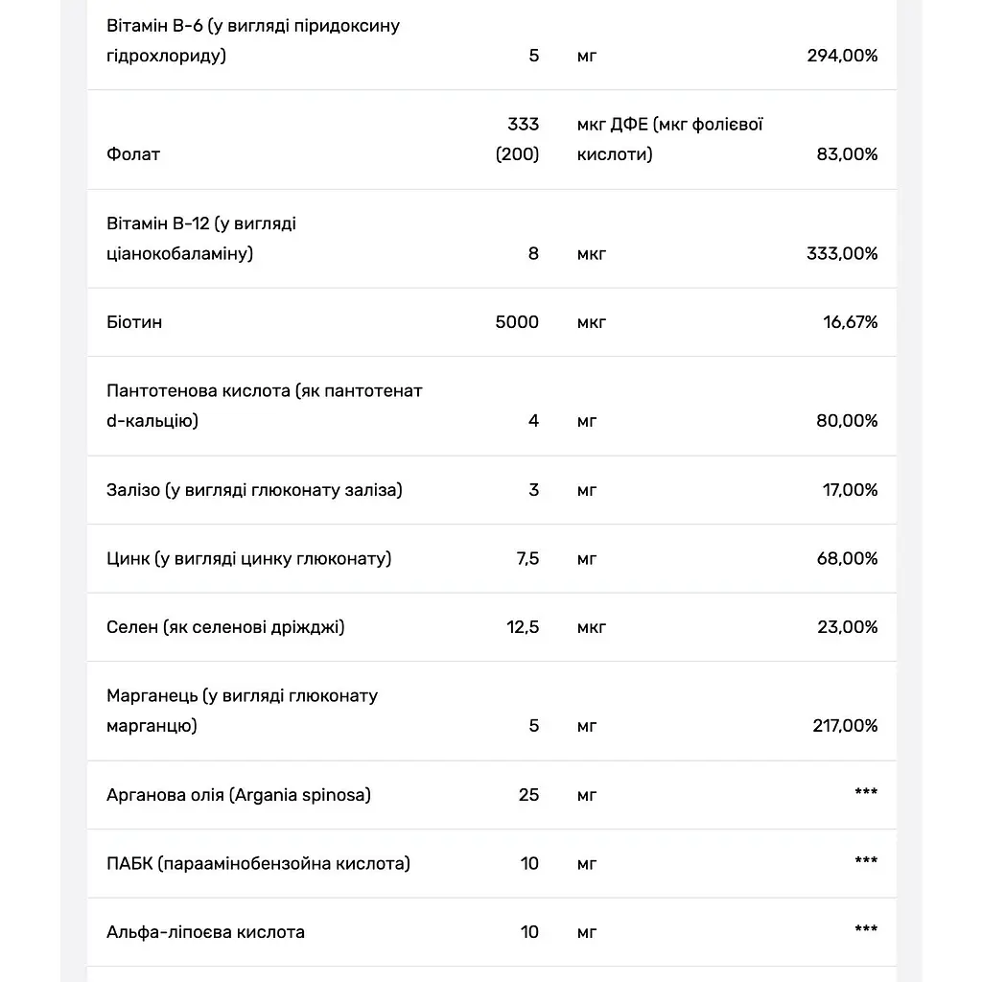Click the Вітамін В-12 ingredient text

201,239
